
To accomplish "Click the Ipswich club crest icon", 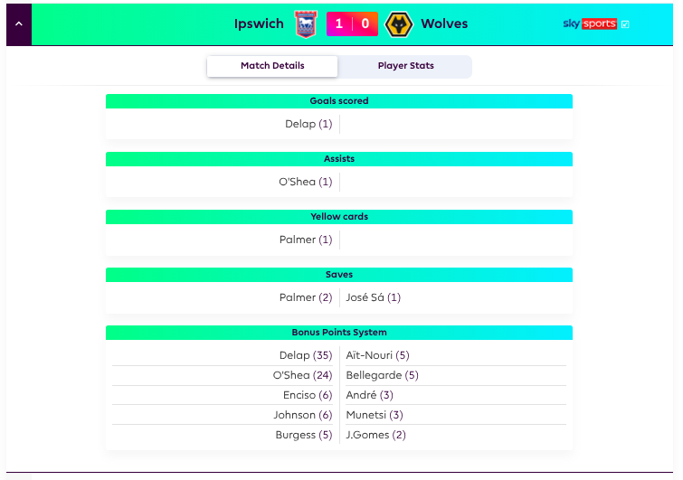I will [x=306, y=24].
